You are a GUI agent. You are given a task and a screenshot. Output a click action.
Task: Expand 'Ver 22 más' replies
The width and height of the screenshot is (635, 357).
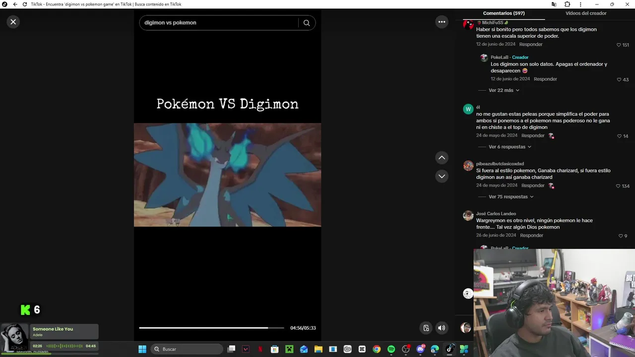point(504,90)
